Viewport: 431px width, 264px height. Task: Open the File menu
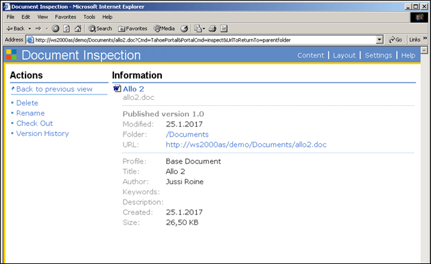(11, 17)
